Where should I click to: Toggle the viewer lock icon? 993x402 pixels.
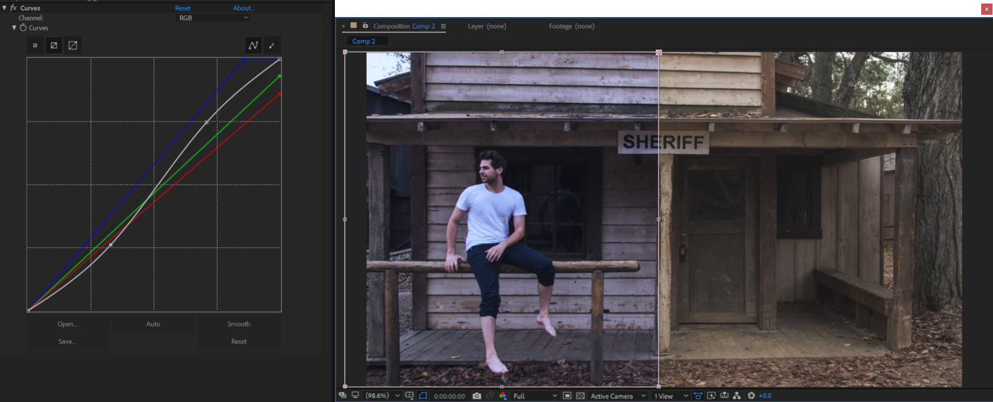pos(366,25)
